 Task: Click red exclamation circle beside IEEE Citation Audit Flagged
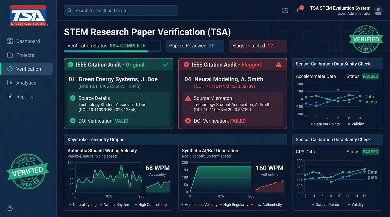click(186, 65)
